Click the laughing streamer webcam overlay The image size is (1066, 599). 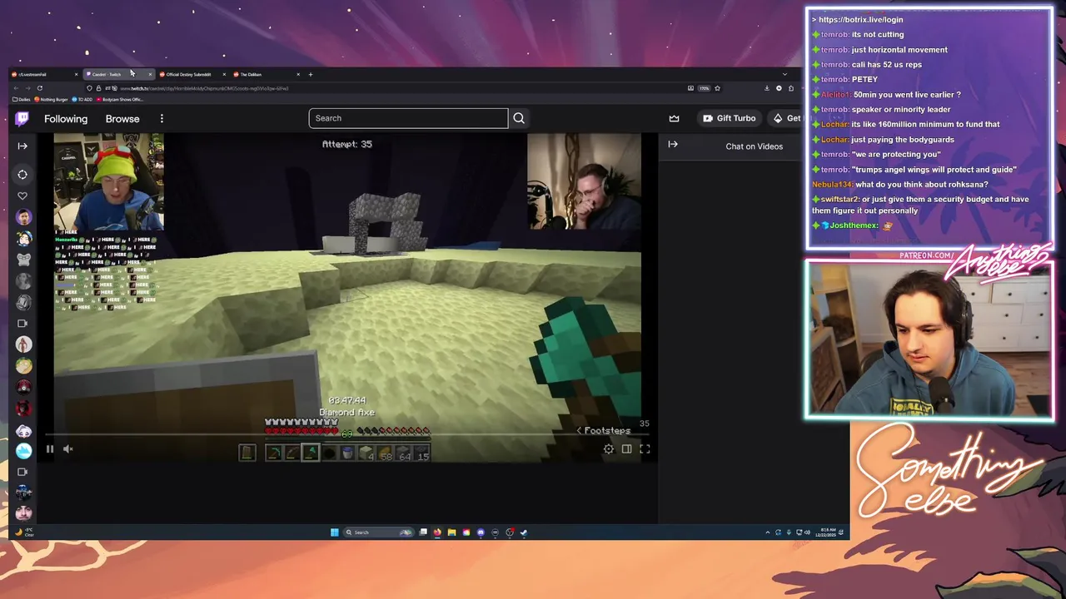pos(584,181)
